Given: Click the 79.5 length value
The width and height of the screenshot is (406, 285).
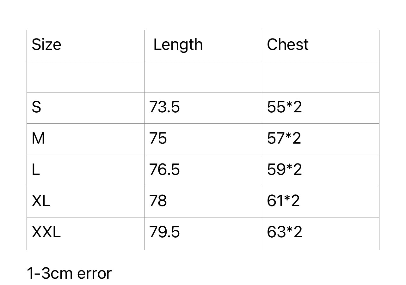Looking at the screenshot, I should (164, 232).
